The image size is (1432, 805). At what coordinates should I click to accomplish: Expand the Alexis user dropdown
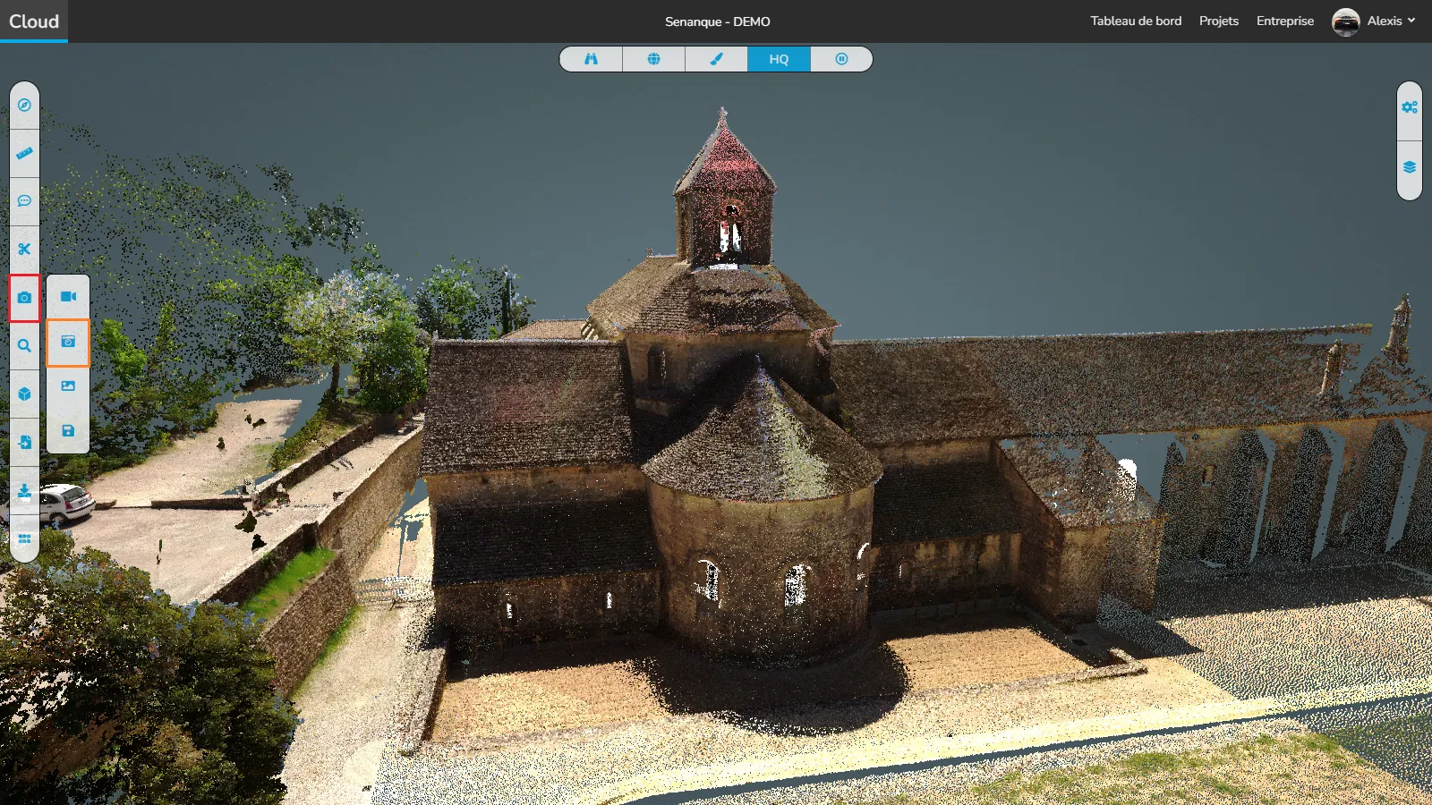[x=1392, y=21]
